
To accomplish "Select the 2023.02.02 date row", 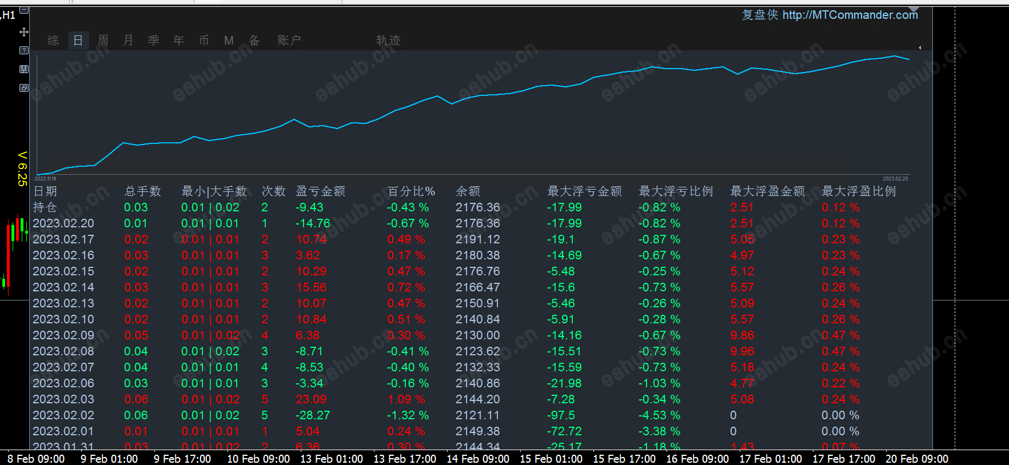I will (63, 415).
